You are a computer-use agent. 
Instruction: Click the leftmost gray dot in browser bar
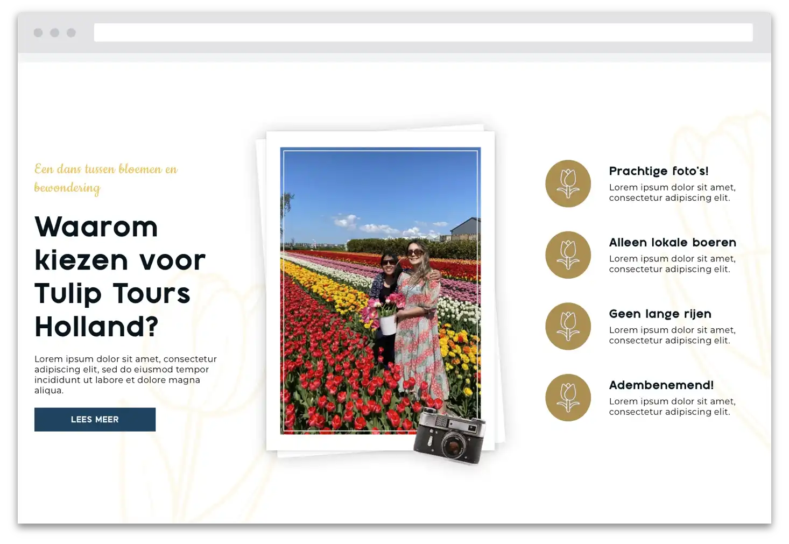pyautogui.click(x=38, y=33)
